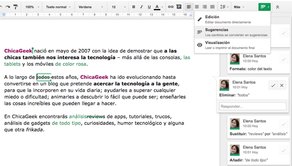This screenshot has height=166, width=292.
Task: Open the 'Formato: color del texto' comment card
Action: pyautogui.click(x=259, y=62)
